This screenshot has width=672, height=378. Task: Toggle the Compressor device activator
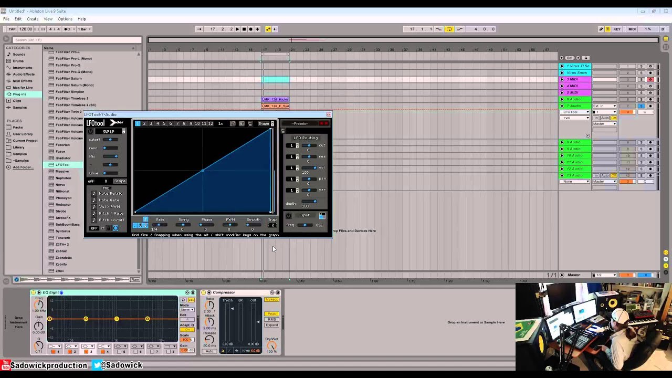(203, 292)
